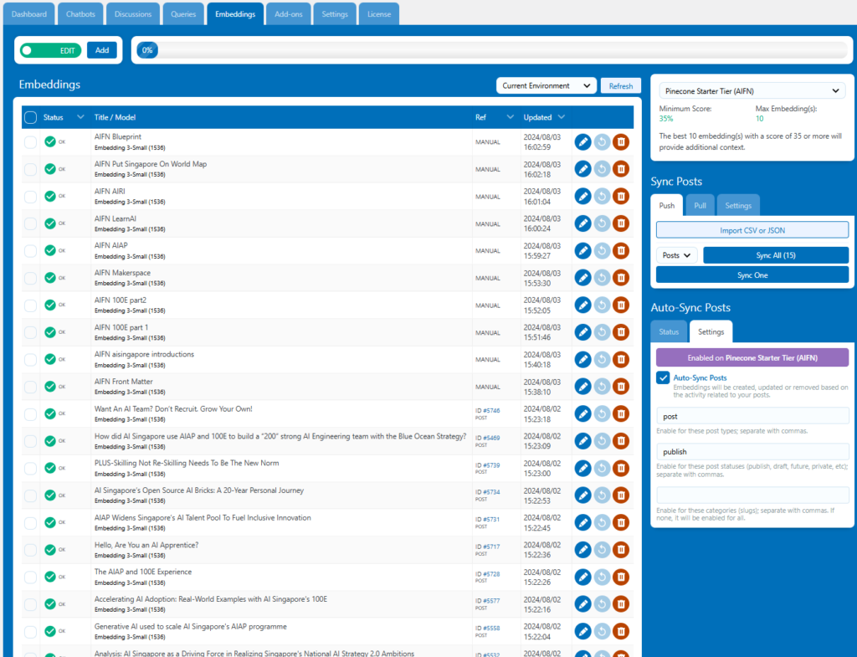Image resolution: width=857 pixels, height=657 pixels.
Task: Expand the Pinecone Starter Tier (AIFN) dropdown
Action: click(x=752, y=91)
